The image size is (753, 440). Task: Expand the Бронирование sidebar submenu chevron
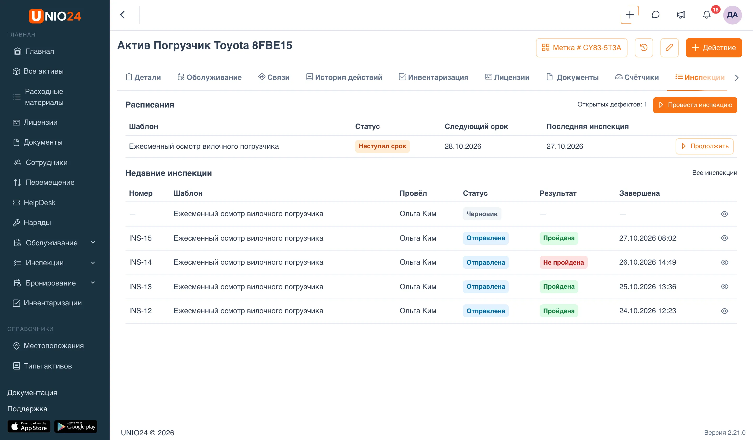93,283
